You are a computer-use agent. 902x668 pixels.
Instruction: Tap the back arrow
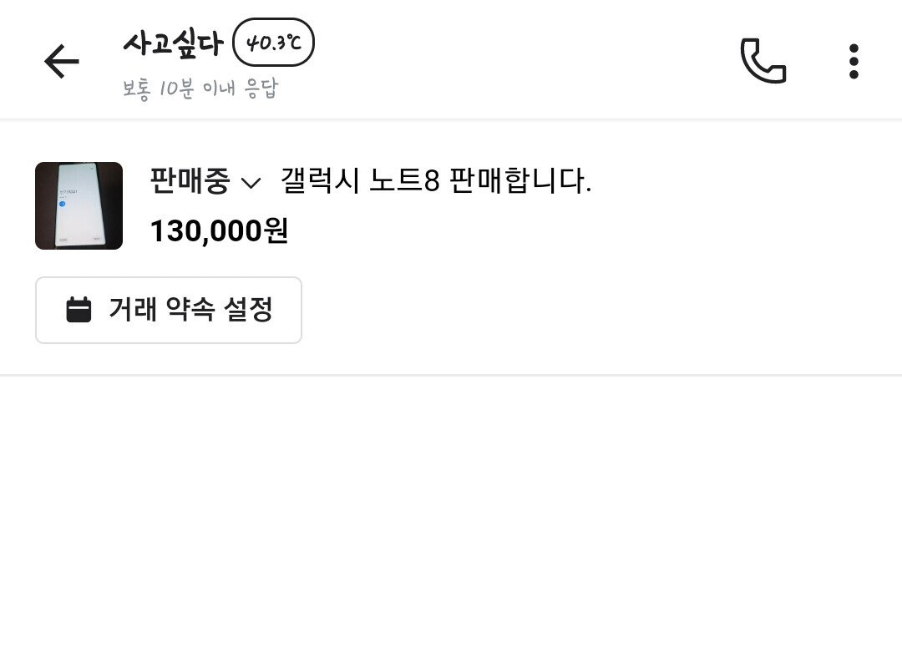[x=61, y=61]
